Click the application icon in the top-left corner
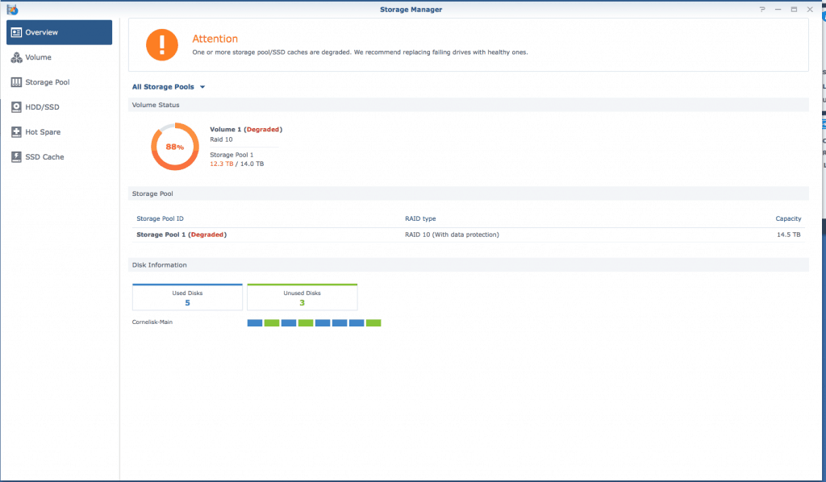The height and width of the screenshot is (482, 826). pos(11,9)
